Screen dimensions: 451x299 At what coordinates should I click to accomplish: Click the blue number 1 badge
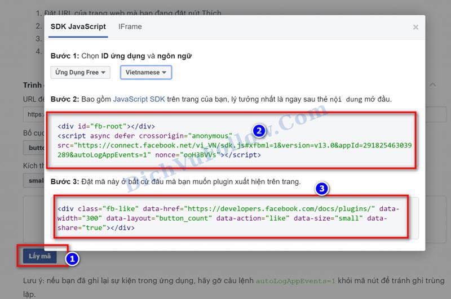pyautogui.click(x=71, y=259)
